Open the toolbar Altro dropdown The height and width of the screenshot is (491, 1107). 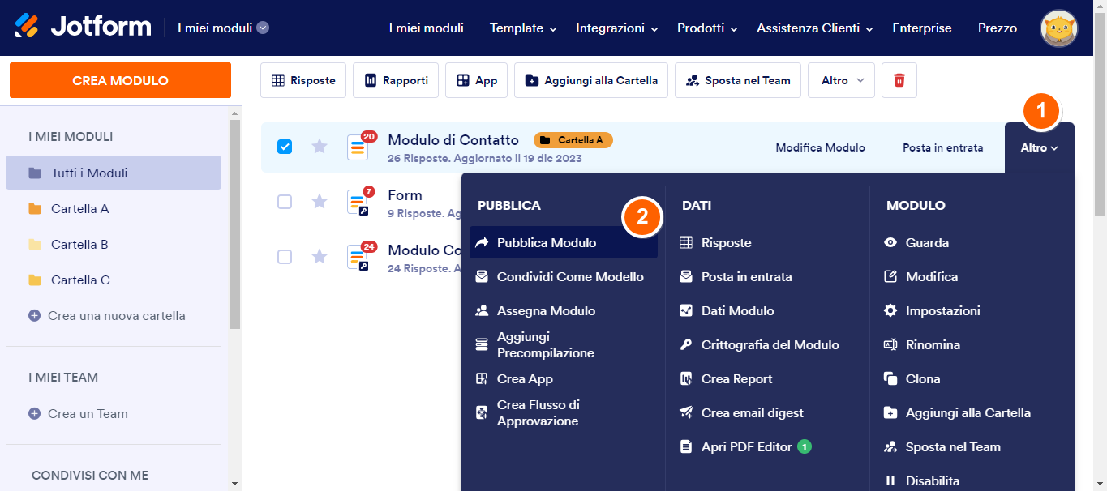(841, 80)
